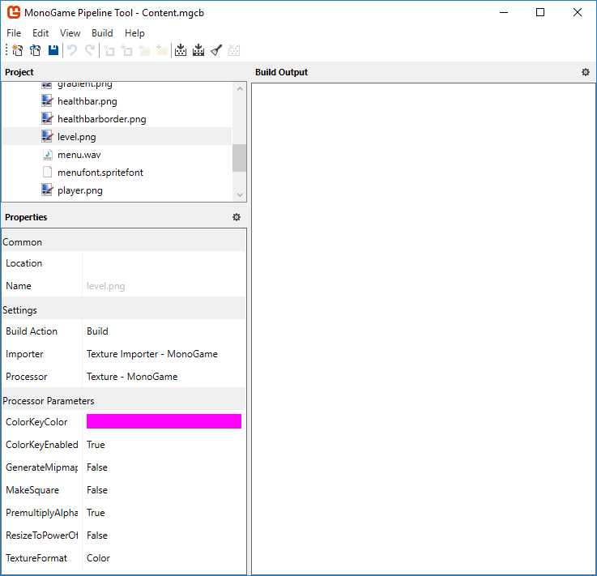Open the File menu

(x=14, y=33)
